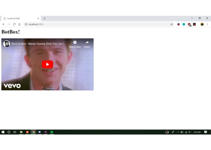
Task: Focus the localhost:5000 address bar
Action: click(98, 24)
